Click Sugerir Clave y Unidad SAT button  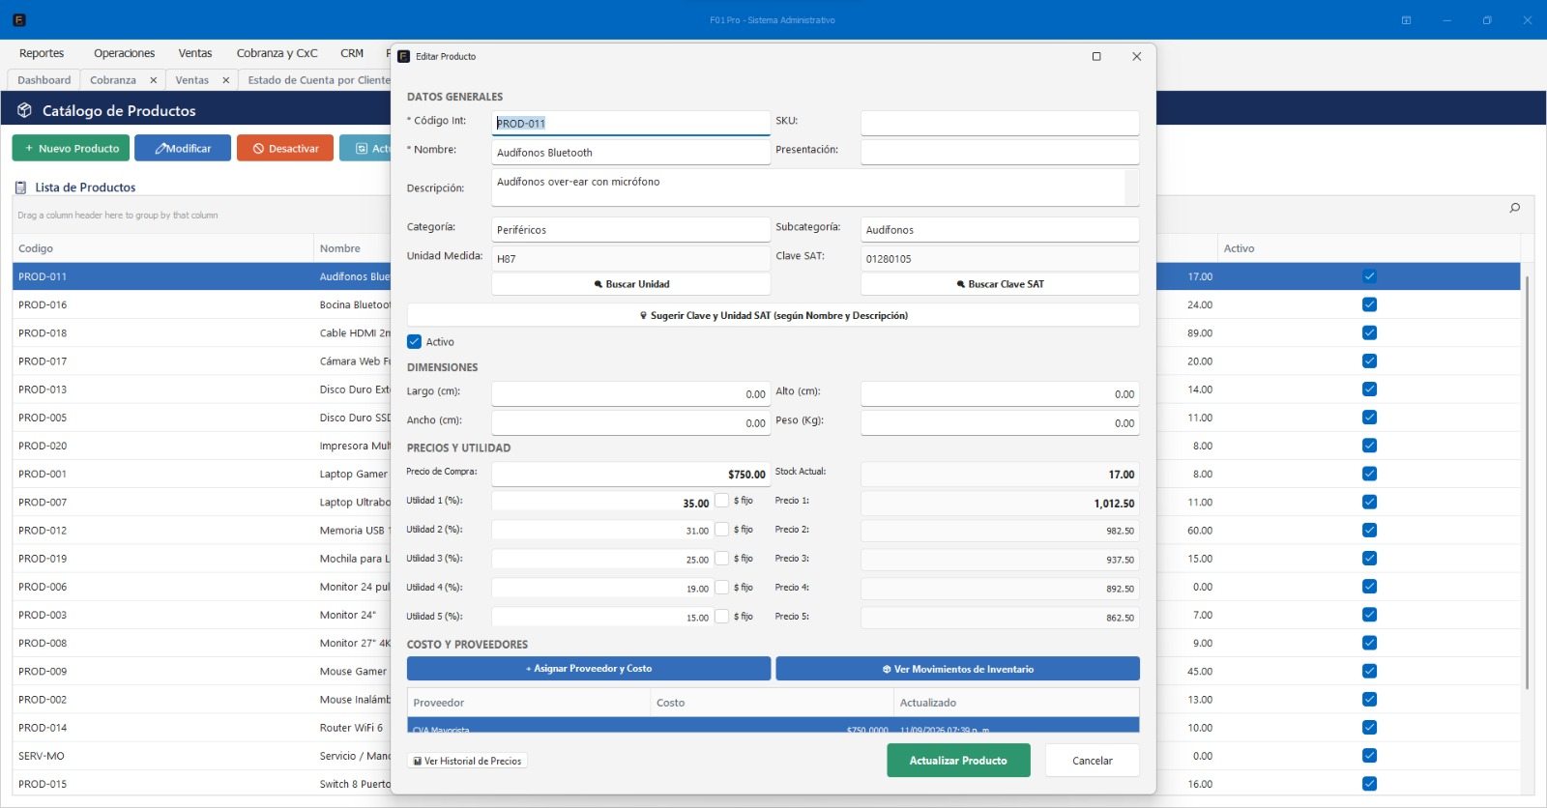(773, 315)
